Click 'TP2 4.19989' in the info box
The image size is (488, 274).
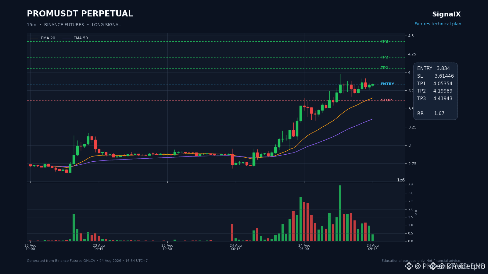pyautogui.click(x=435, y=91)
